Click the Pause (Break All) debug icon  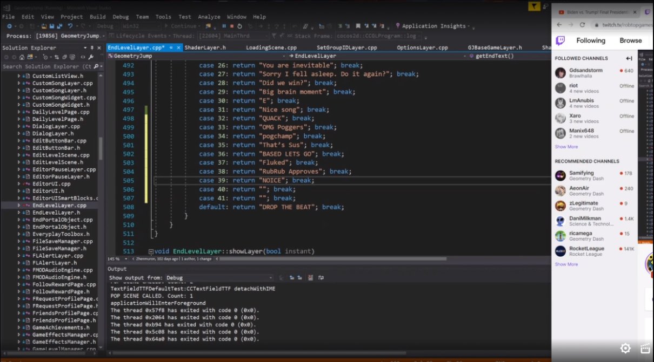pyautogui.click(x=224, y=26)
